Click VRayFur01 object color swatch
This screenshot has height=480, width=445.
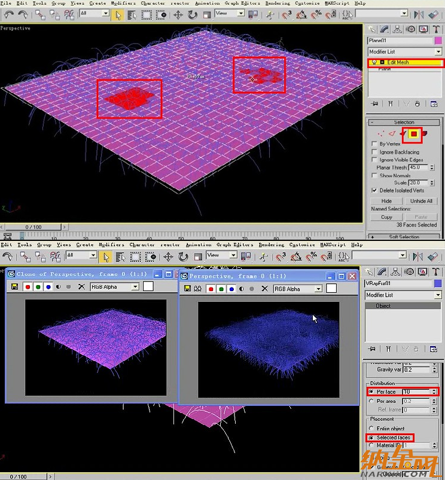coord(438,283)
